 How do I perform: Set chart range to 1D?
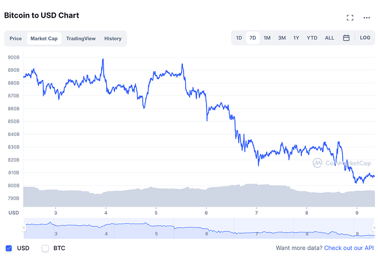(x=239, y=38)
